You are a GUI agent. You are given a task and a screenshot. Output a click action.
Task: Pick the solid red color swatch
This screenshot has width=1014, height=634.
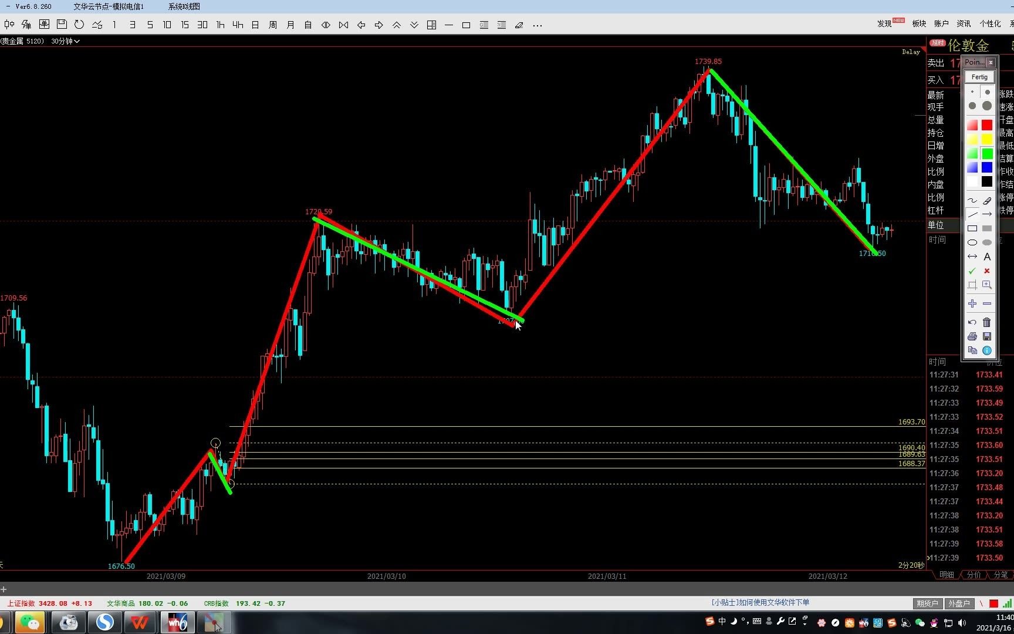click(987, 125)
